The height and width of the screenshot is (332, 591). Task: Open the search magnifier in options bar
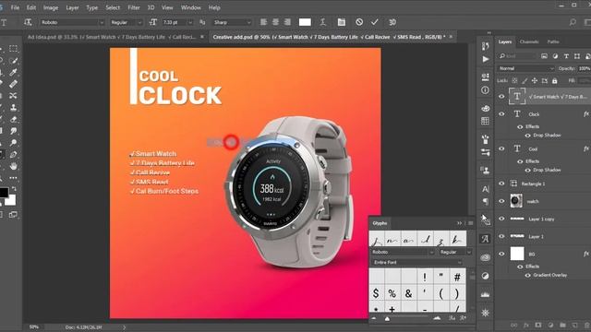pos(573,22)
